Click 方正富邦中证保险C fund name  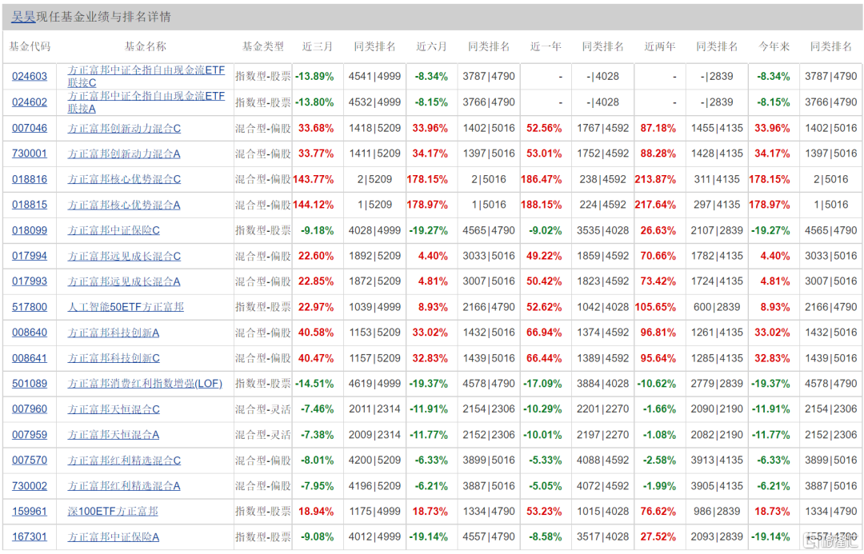pos(114,230)
